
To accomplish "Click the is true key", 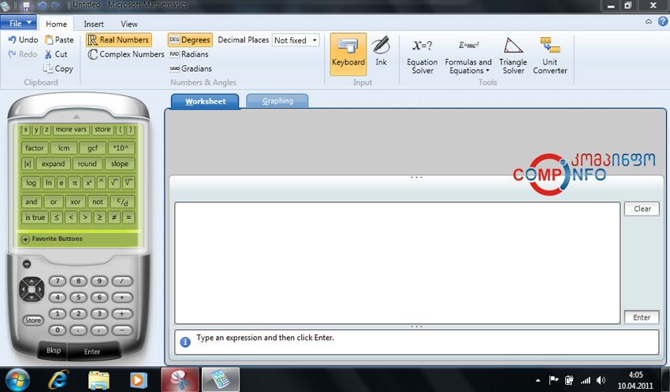I will tap(35, 217).
